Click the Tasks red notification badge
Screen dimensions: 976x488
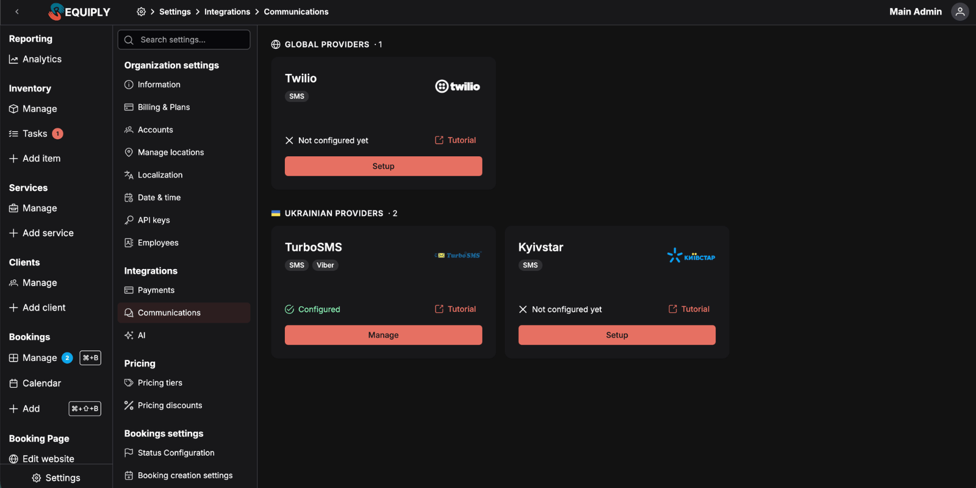(x=57, y=134)
